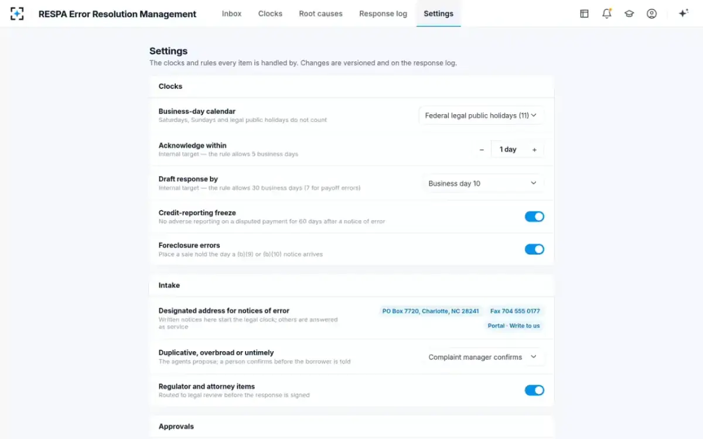The height and width of the screenshot is (439, 703).
Task: Open Duplicative, overbroad or untimely dropdown
Action: tap(483, 357)
